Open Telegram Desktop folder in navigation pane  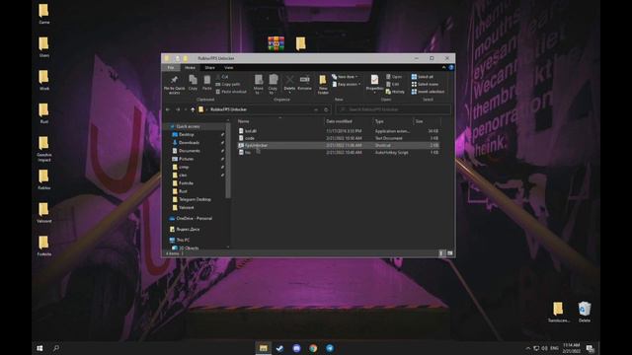click(x=195, y=199)
